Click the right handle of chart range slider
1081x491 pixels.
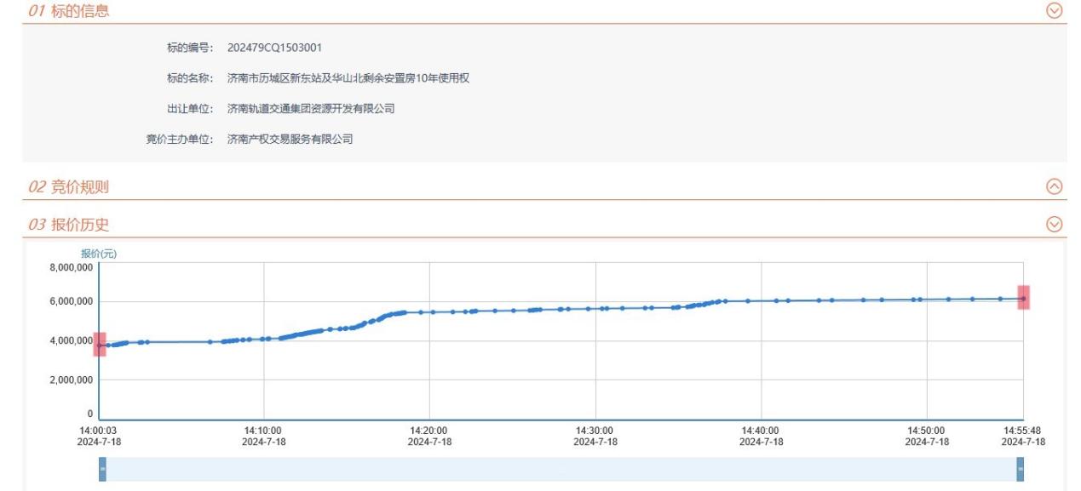1021,469
